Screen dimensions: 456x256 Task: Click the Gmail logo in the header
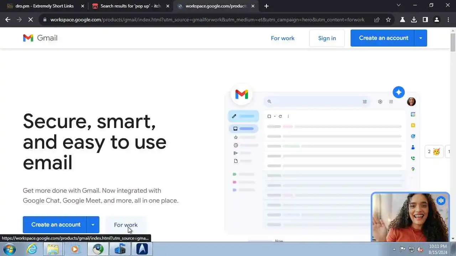40,38
